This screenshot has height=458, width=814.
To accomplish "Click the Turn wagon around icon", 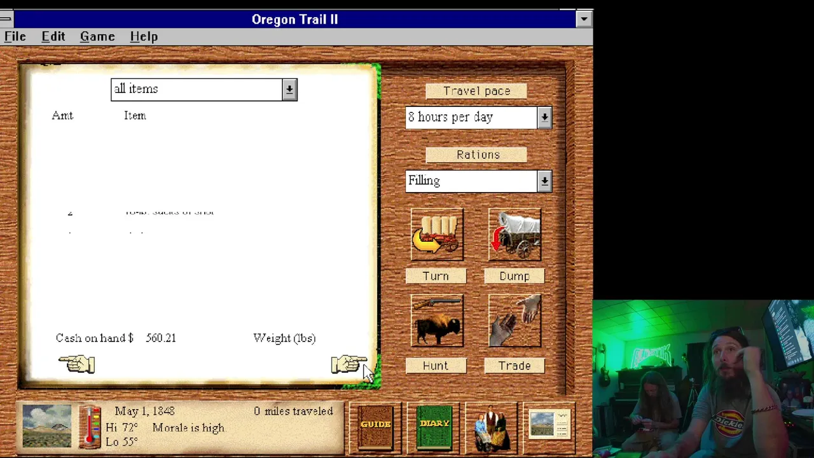I will point(437,235).
